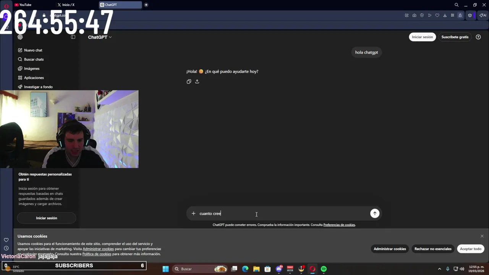Open Microsoft Store from the taskbar
This screenshot has height=275, width=489.
tap(267, 269)
